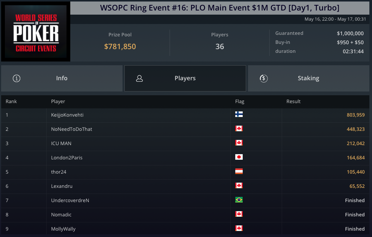Screen dimensions: 372x237
Task: Click the Result column header
Action: pos(293,102)
